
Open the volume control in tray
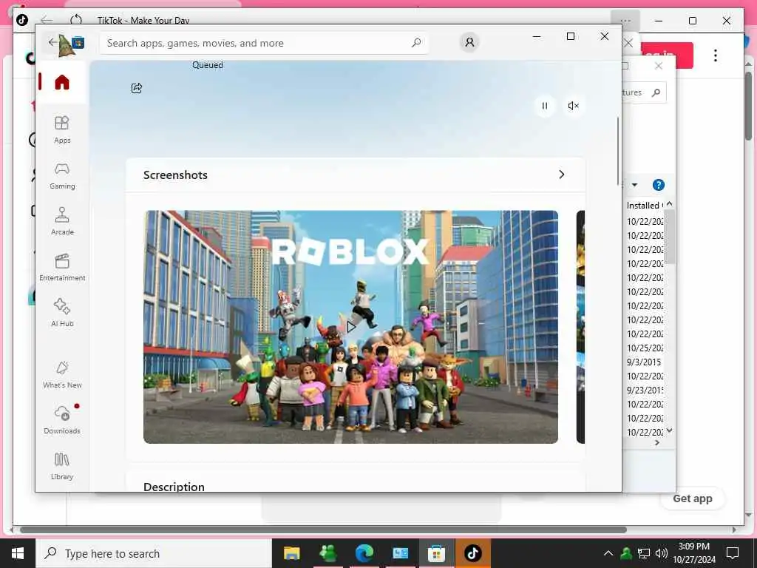pos(662,553)
